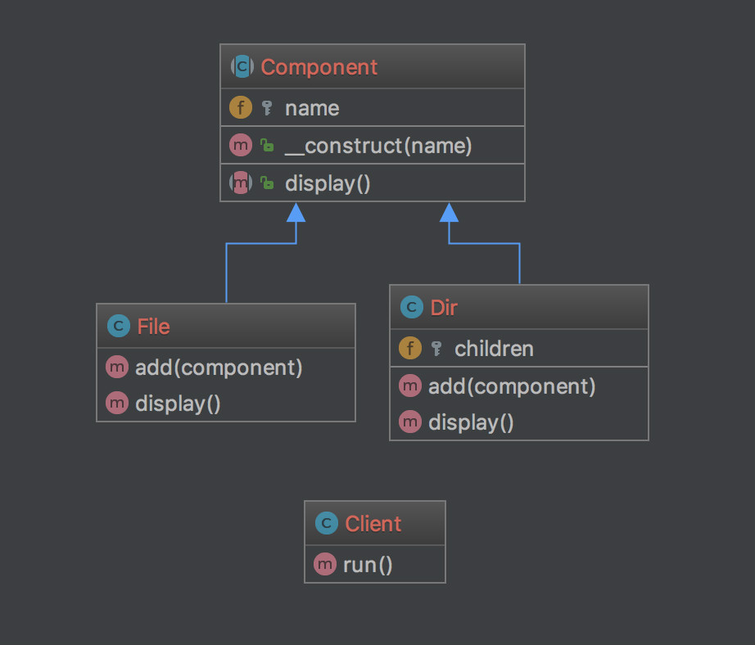
Task: Click the Client class icon
Action: (x=326, y=524)
